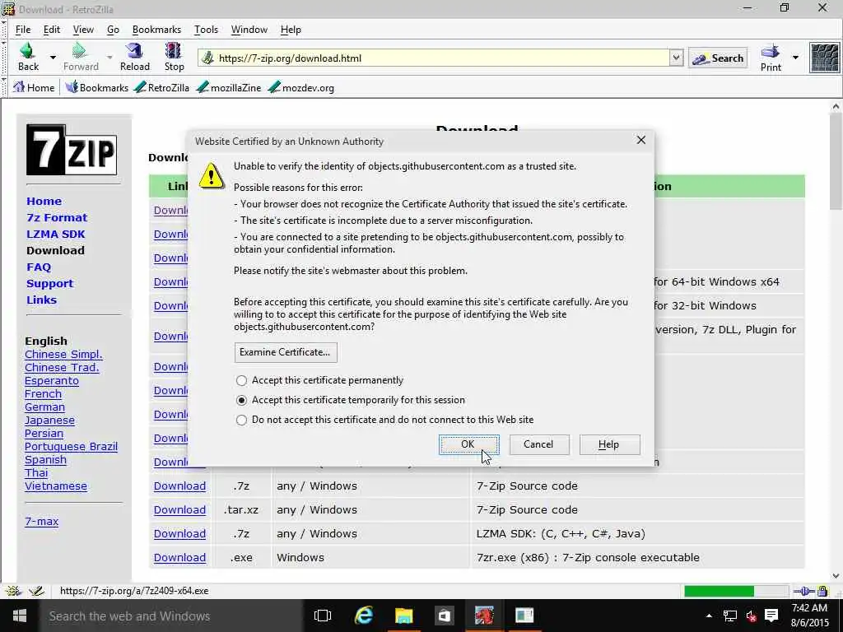The height and width of the screenshot is (632, 843).
Task: Click the yellow warning icon in dialog
Action: point(212,176)
